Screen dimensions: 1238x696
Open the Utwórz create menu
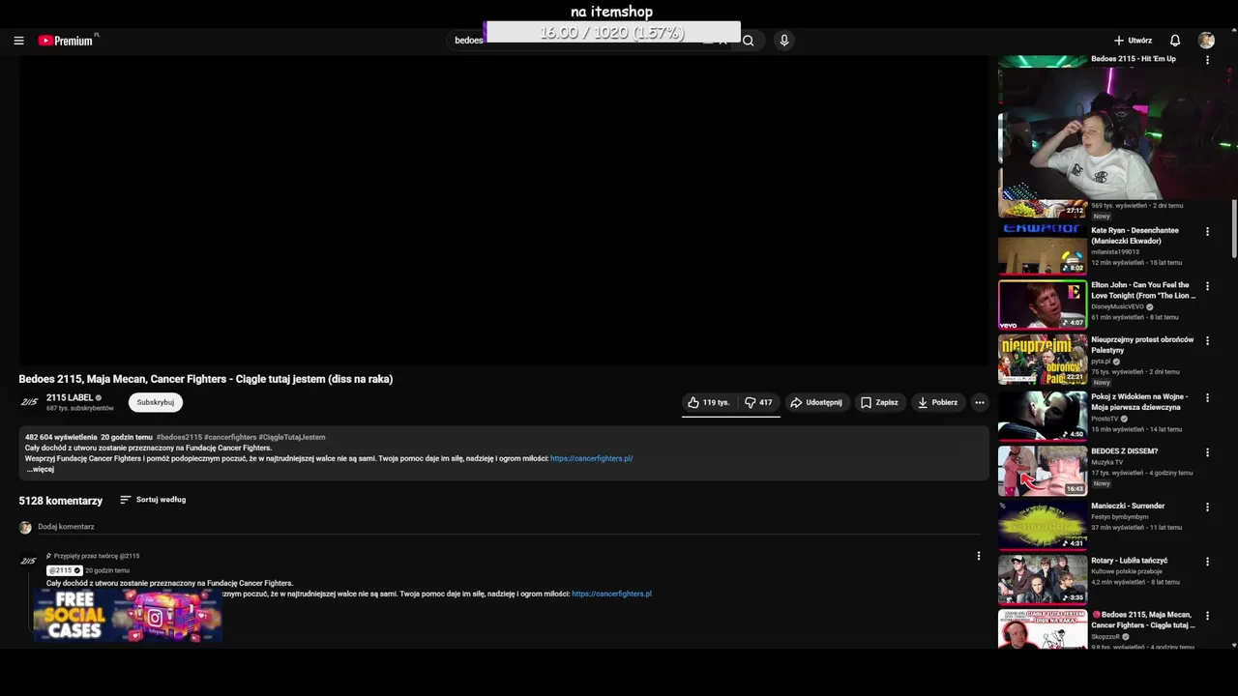click(x=1133, y=41)
